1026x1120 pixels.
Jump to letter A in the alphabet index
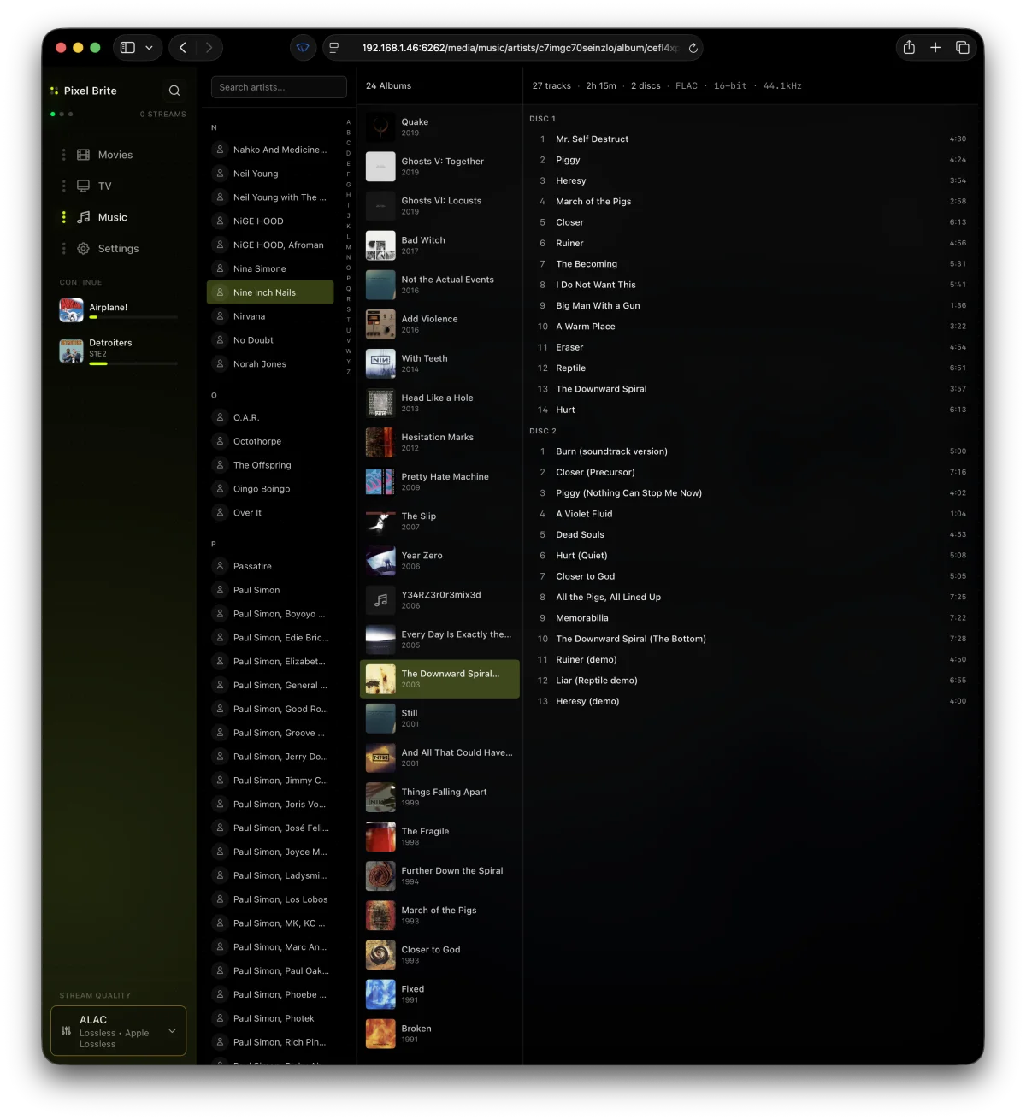click(x=348, y=122)
